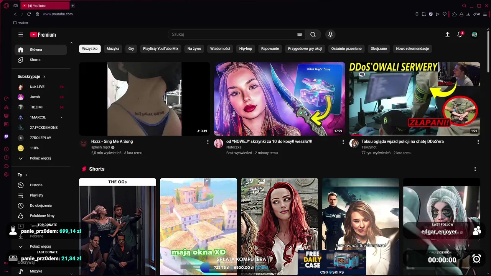Select the Hip-hop filter chip

click(x=245, y=49)
